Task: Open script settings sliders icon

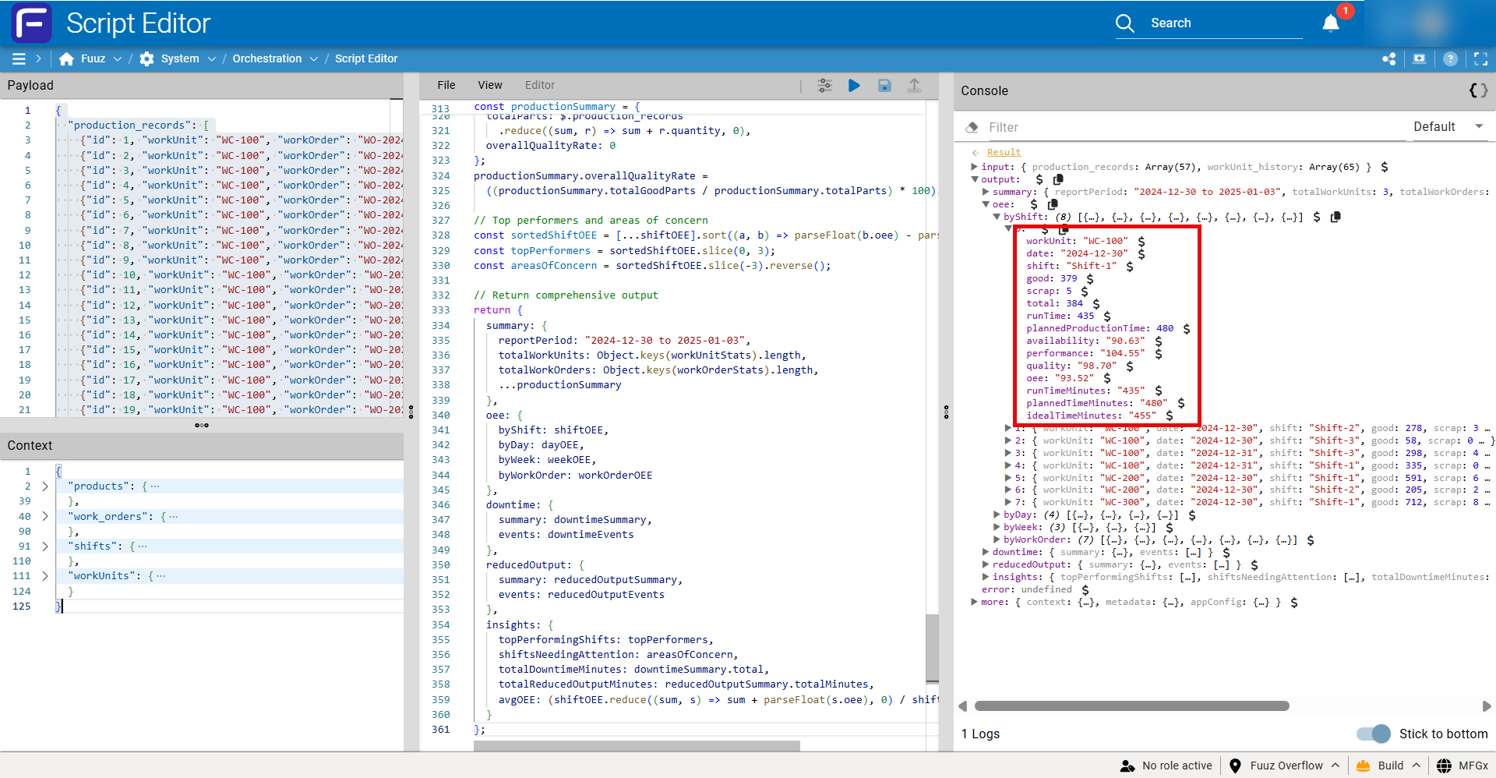Action: click(x=824, y=85)
